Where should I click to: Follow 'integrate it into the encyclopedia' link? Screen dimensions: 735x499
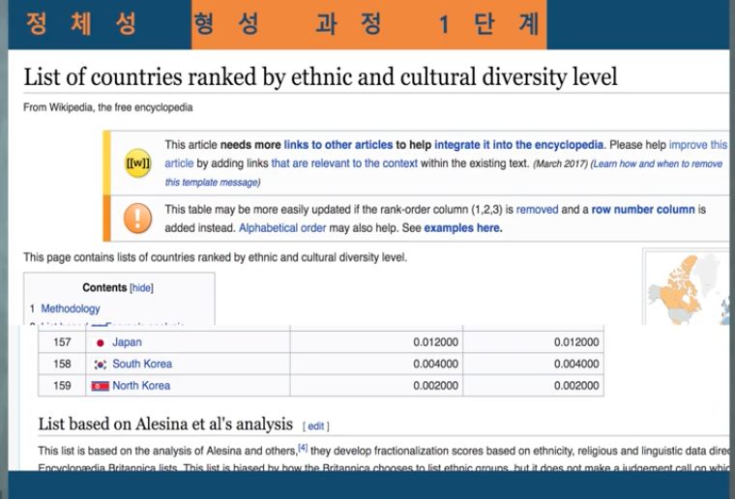click(x=519, y=145)
